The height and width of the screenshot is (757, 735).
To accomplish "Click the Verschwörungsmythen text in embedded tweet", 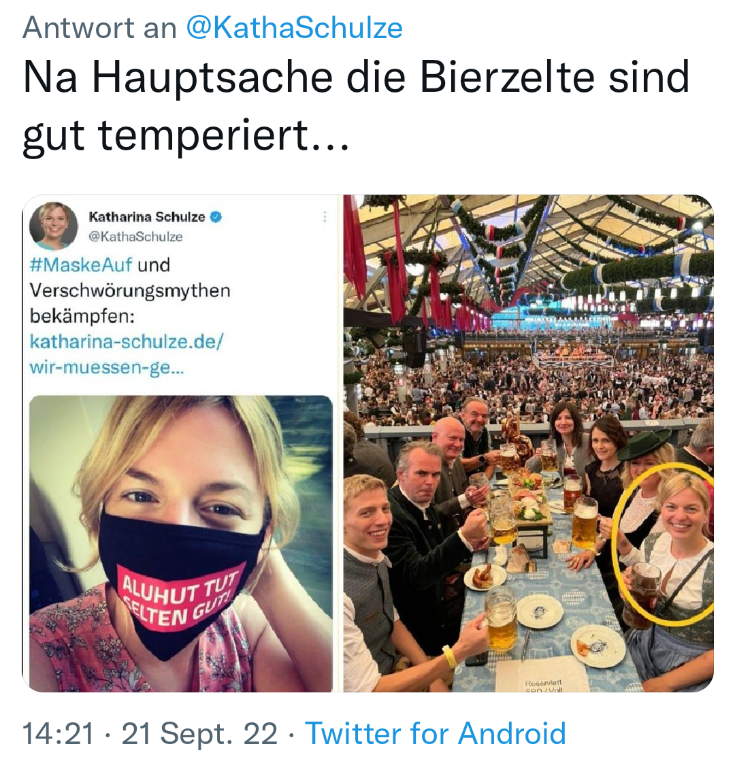I will (x=130, y=290).
